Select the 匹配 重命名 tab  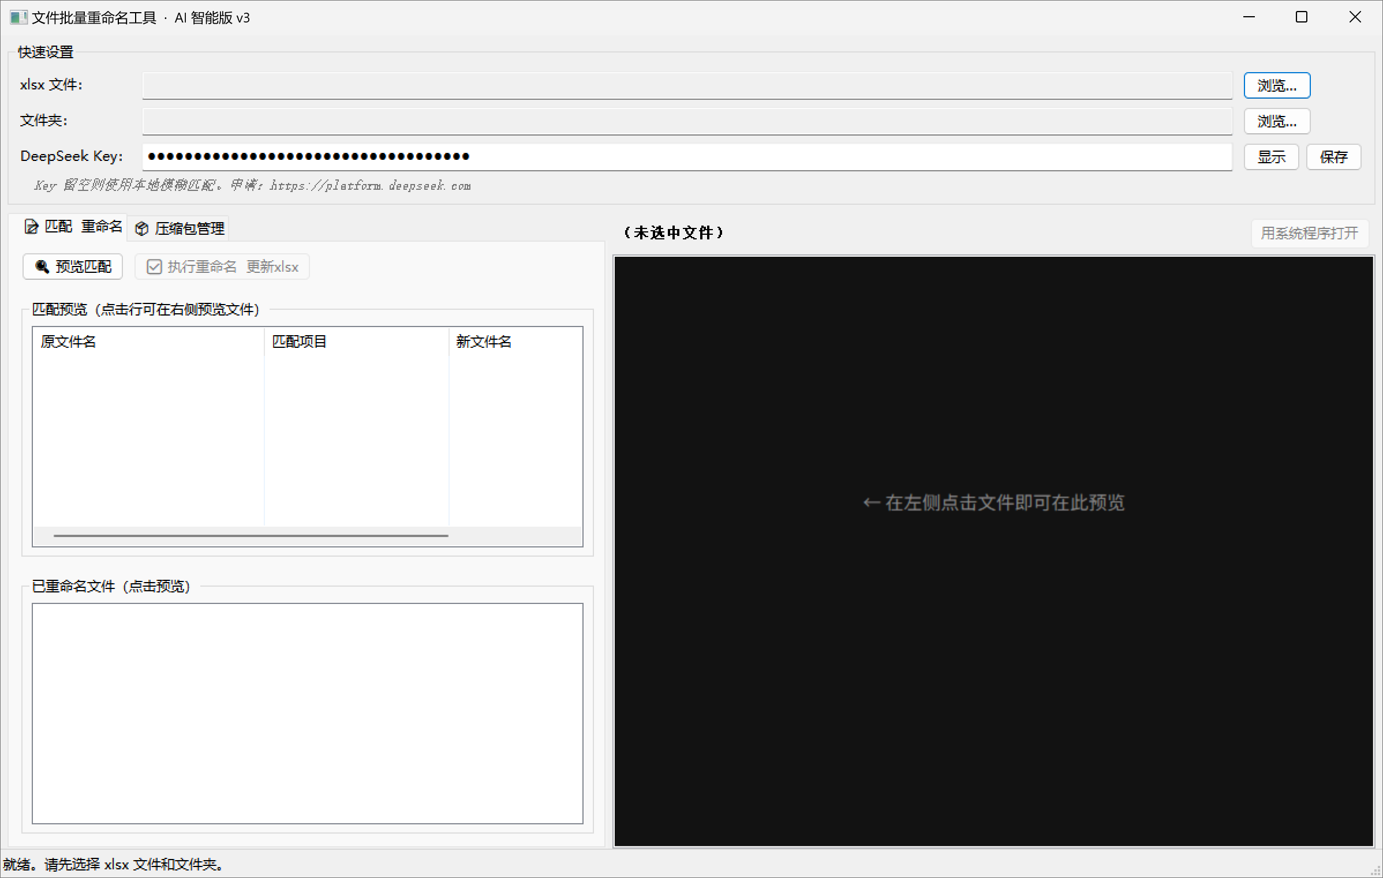click(74, 227)
